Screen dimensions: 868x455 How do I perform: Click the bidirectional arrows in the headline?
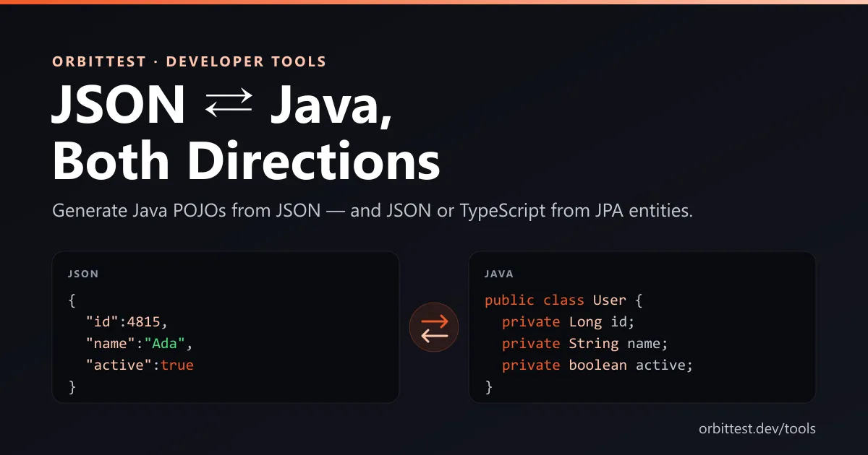(x=229, y=104)
